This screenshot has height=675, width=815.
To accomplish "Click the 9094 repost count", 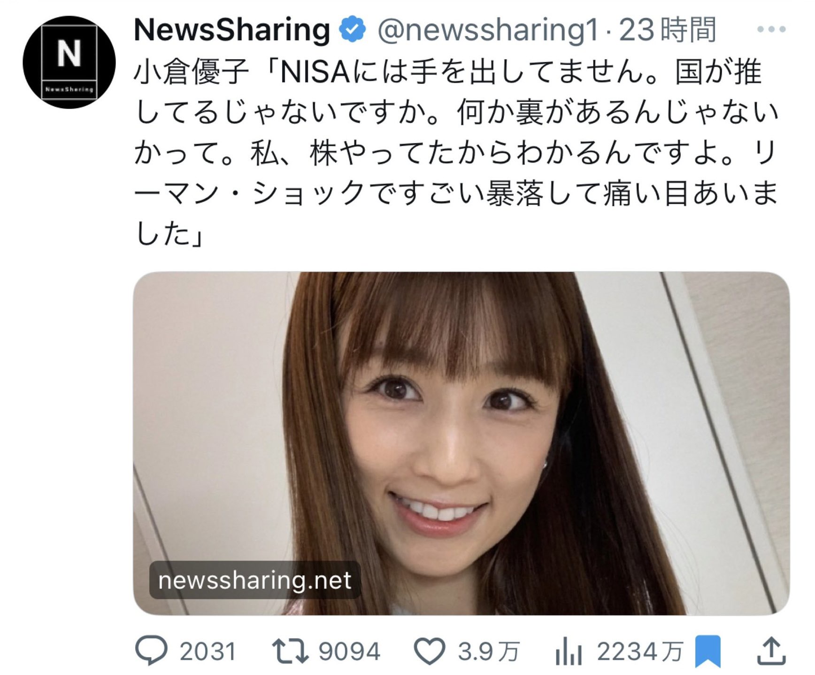I will tap(349, 652).
